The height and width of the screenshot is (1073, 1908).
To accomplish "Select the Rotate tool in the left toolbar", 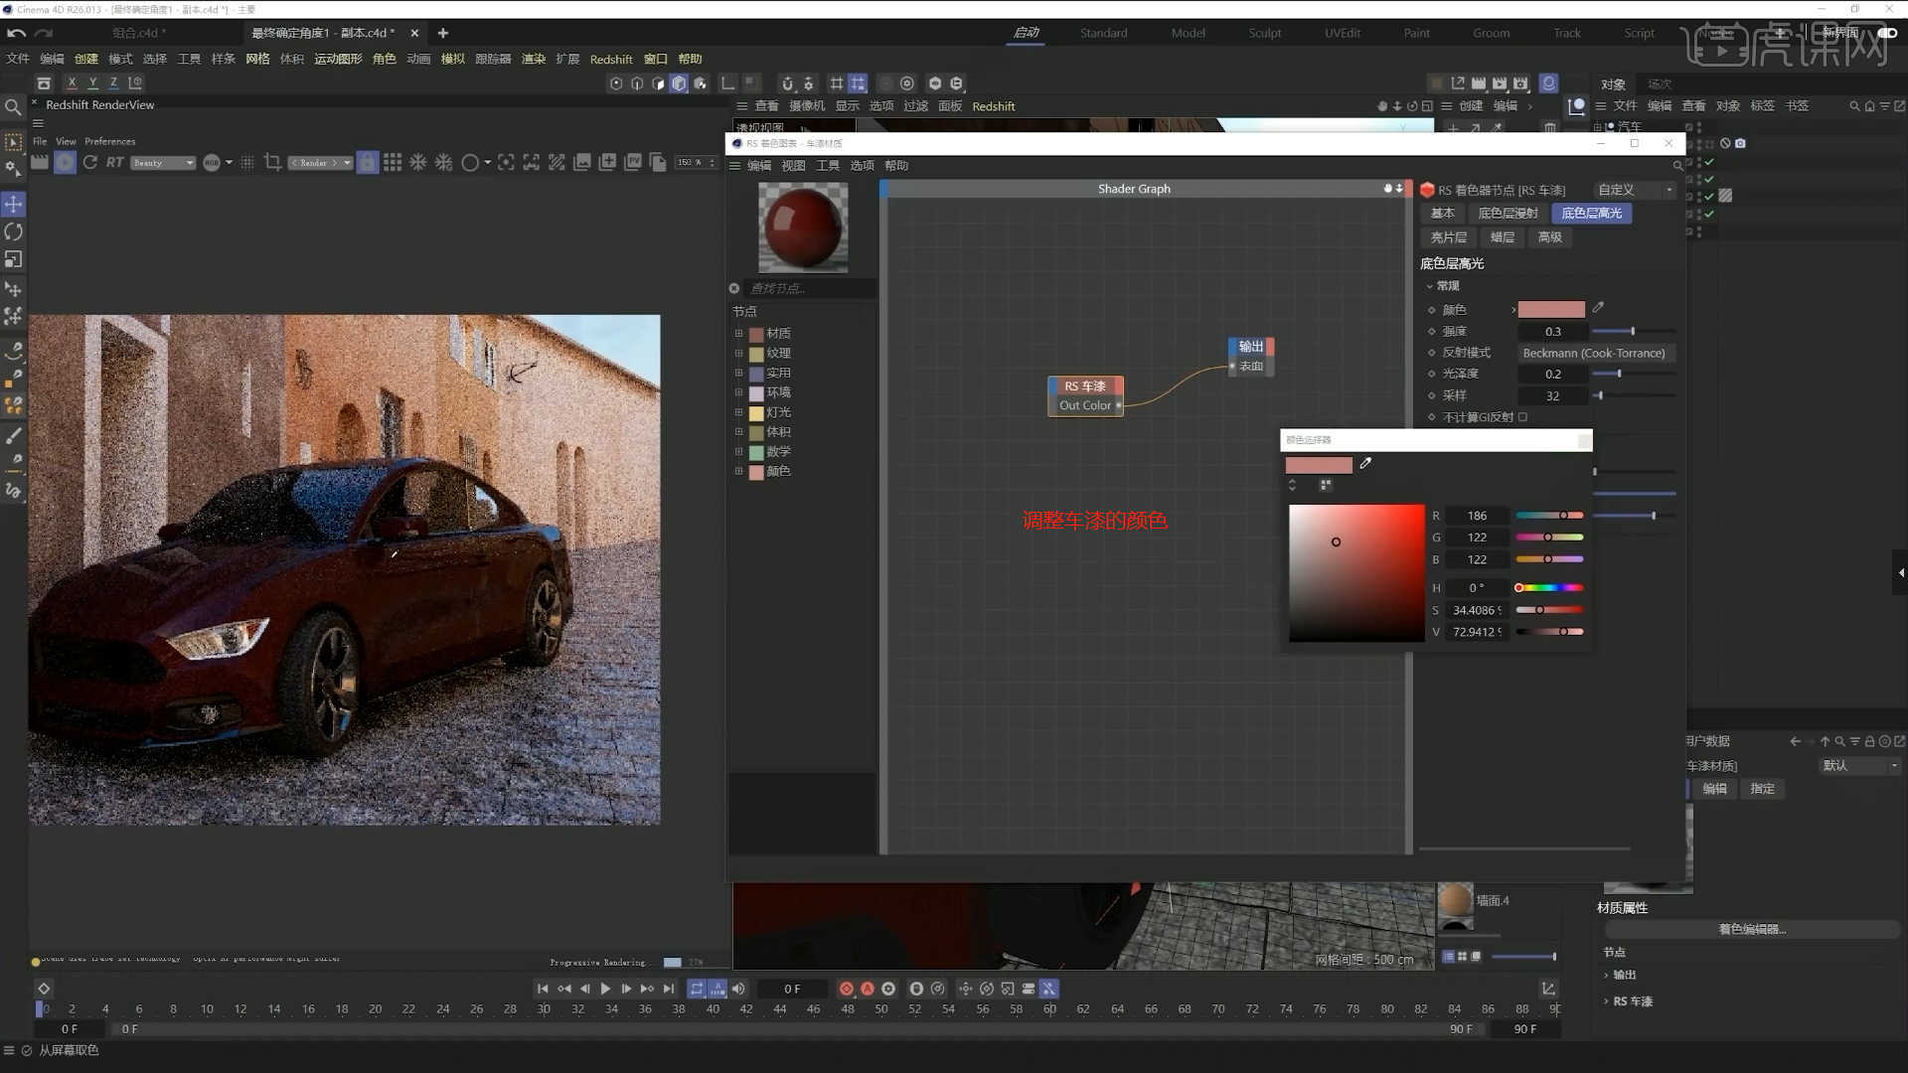I will 14,231.
